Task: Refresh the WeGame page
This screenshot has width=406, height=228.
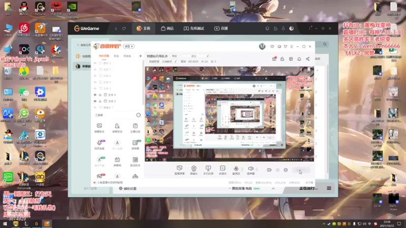Action: point(124,28)
